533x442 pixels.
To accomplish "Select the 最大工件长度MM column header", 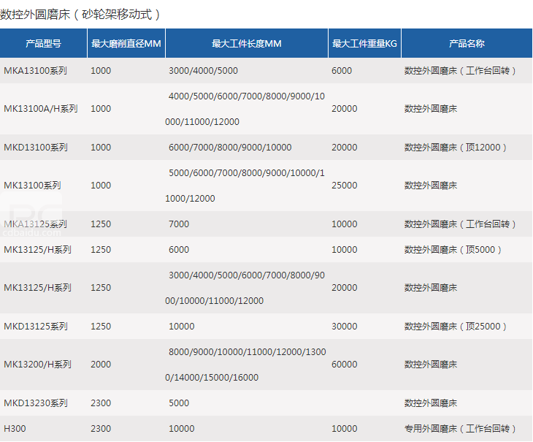I will click(246, 44).
